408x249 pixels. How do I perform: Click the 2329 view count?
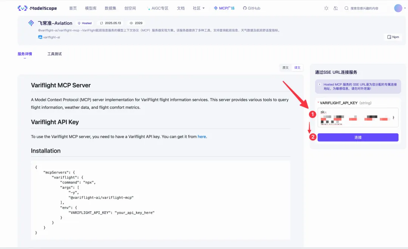(x=139, y=23)
